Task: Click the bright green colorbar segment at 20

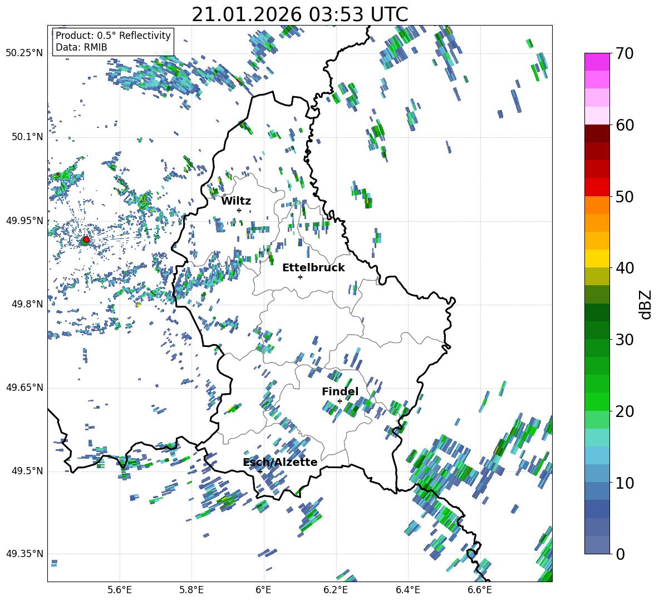Action: click(597, 401)
